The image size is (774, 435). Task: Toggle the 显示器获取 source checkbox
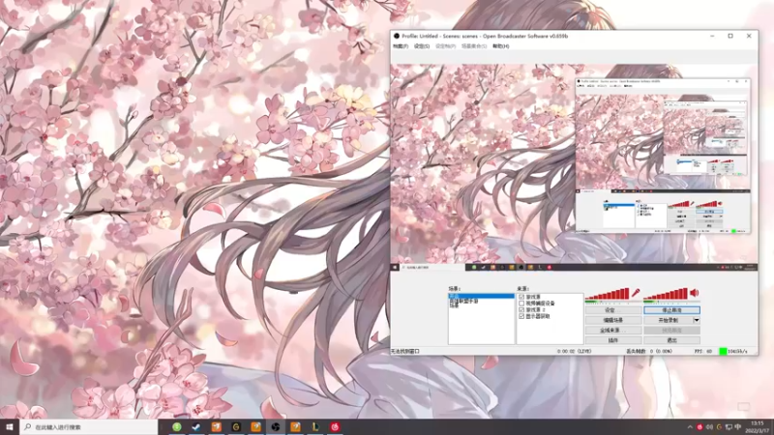521,316
